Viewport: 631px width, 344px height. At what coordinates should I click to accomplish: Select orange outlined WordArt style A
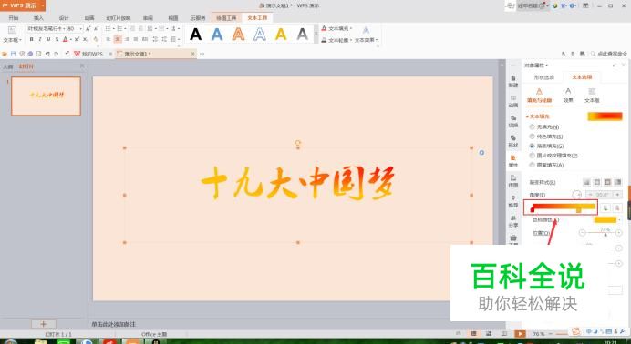238,35
